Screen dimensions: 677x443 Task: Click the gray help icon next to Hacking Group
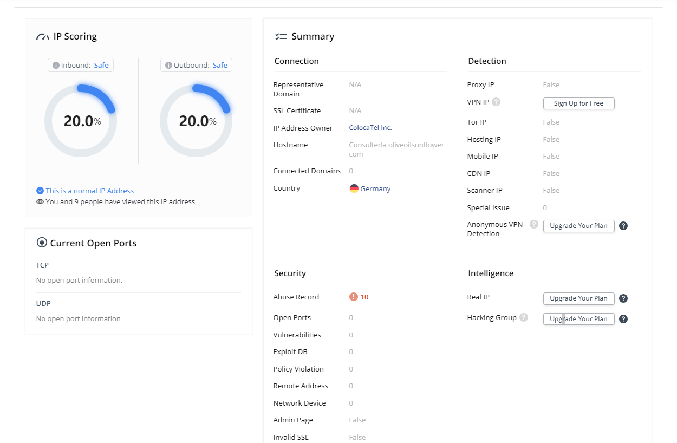pos(524,317)
